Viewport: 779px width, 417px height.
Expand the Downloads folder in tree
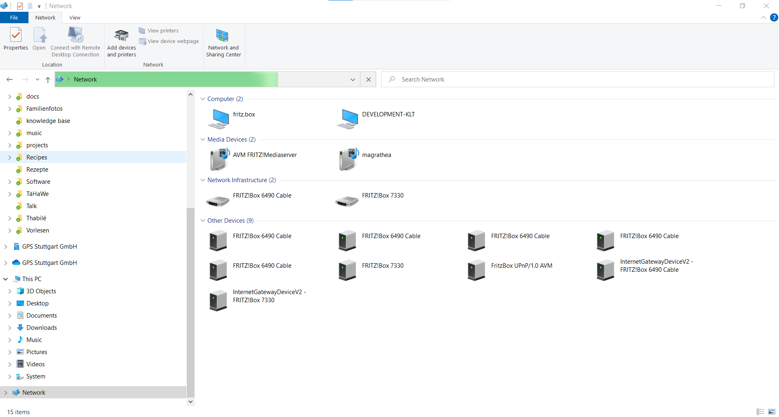[10, 328]
